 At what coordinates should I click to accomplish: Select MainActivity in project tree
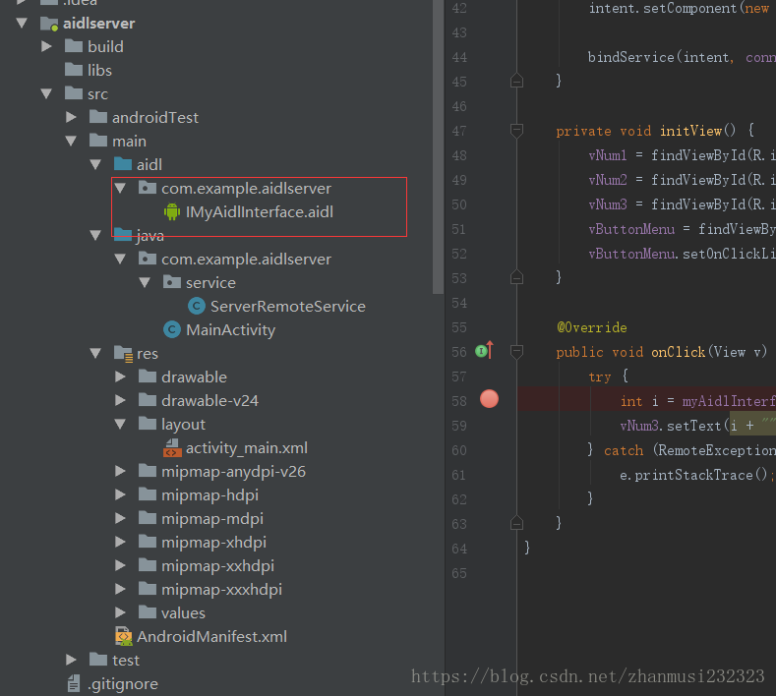point(230,330)
